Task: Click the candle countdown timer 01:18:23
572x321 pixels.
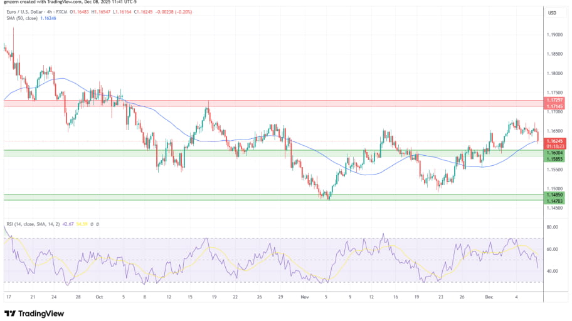Action: coord(554,146)
